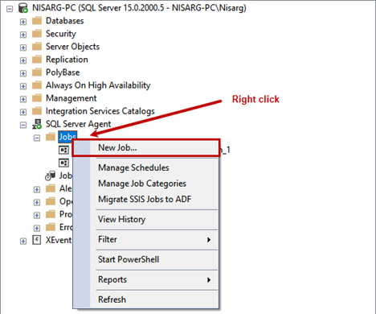Click the Server Objects folder icon
The image size is (376, 314).
[37, 47]
